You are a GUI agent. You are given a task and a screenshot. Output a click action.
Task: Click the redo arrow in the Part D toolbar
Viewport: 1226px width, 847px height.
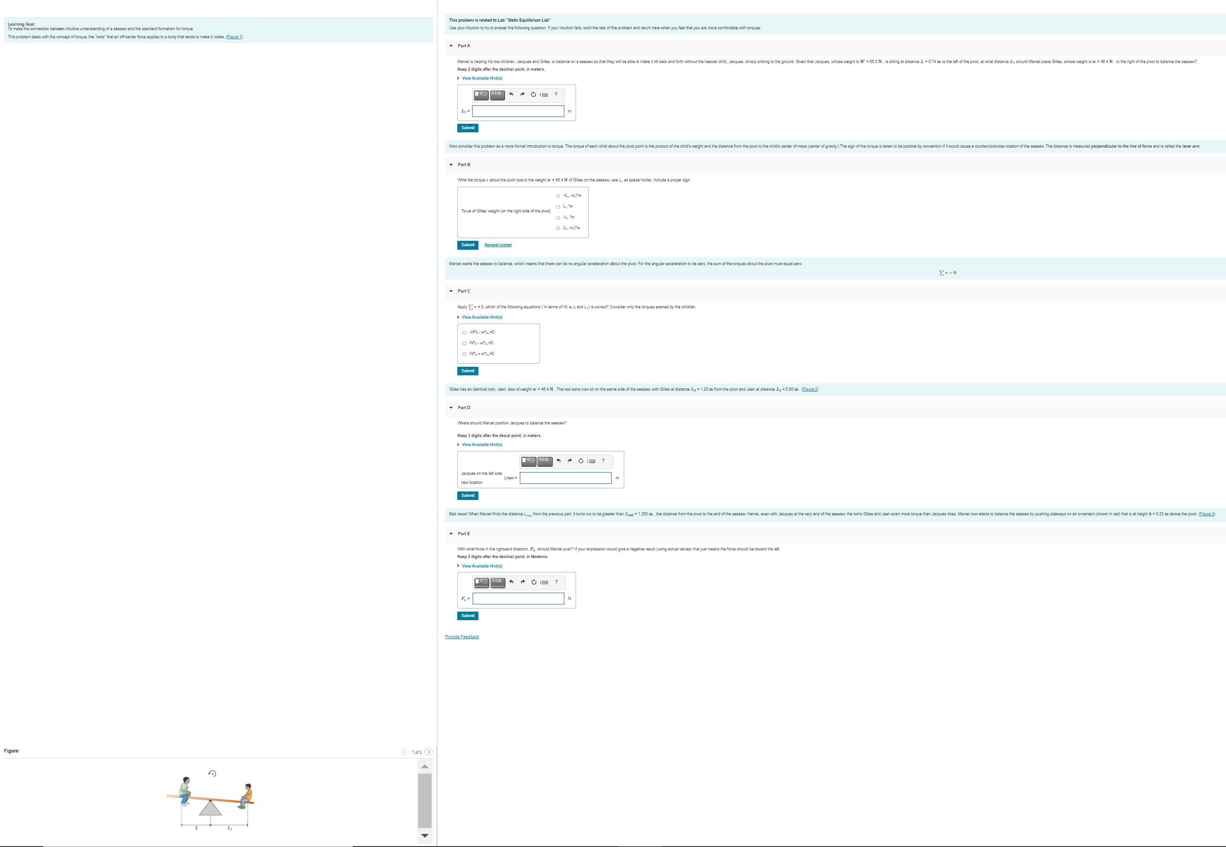569,461
